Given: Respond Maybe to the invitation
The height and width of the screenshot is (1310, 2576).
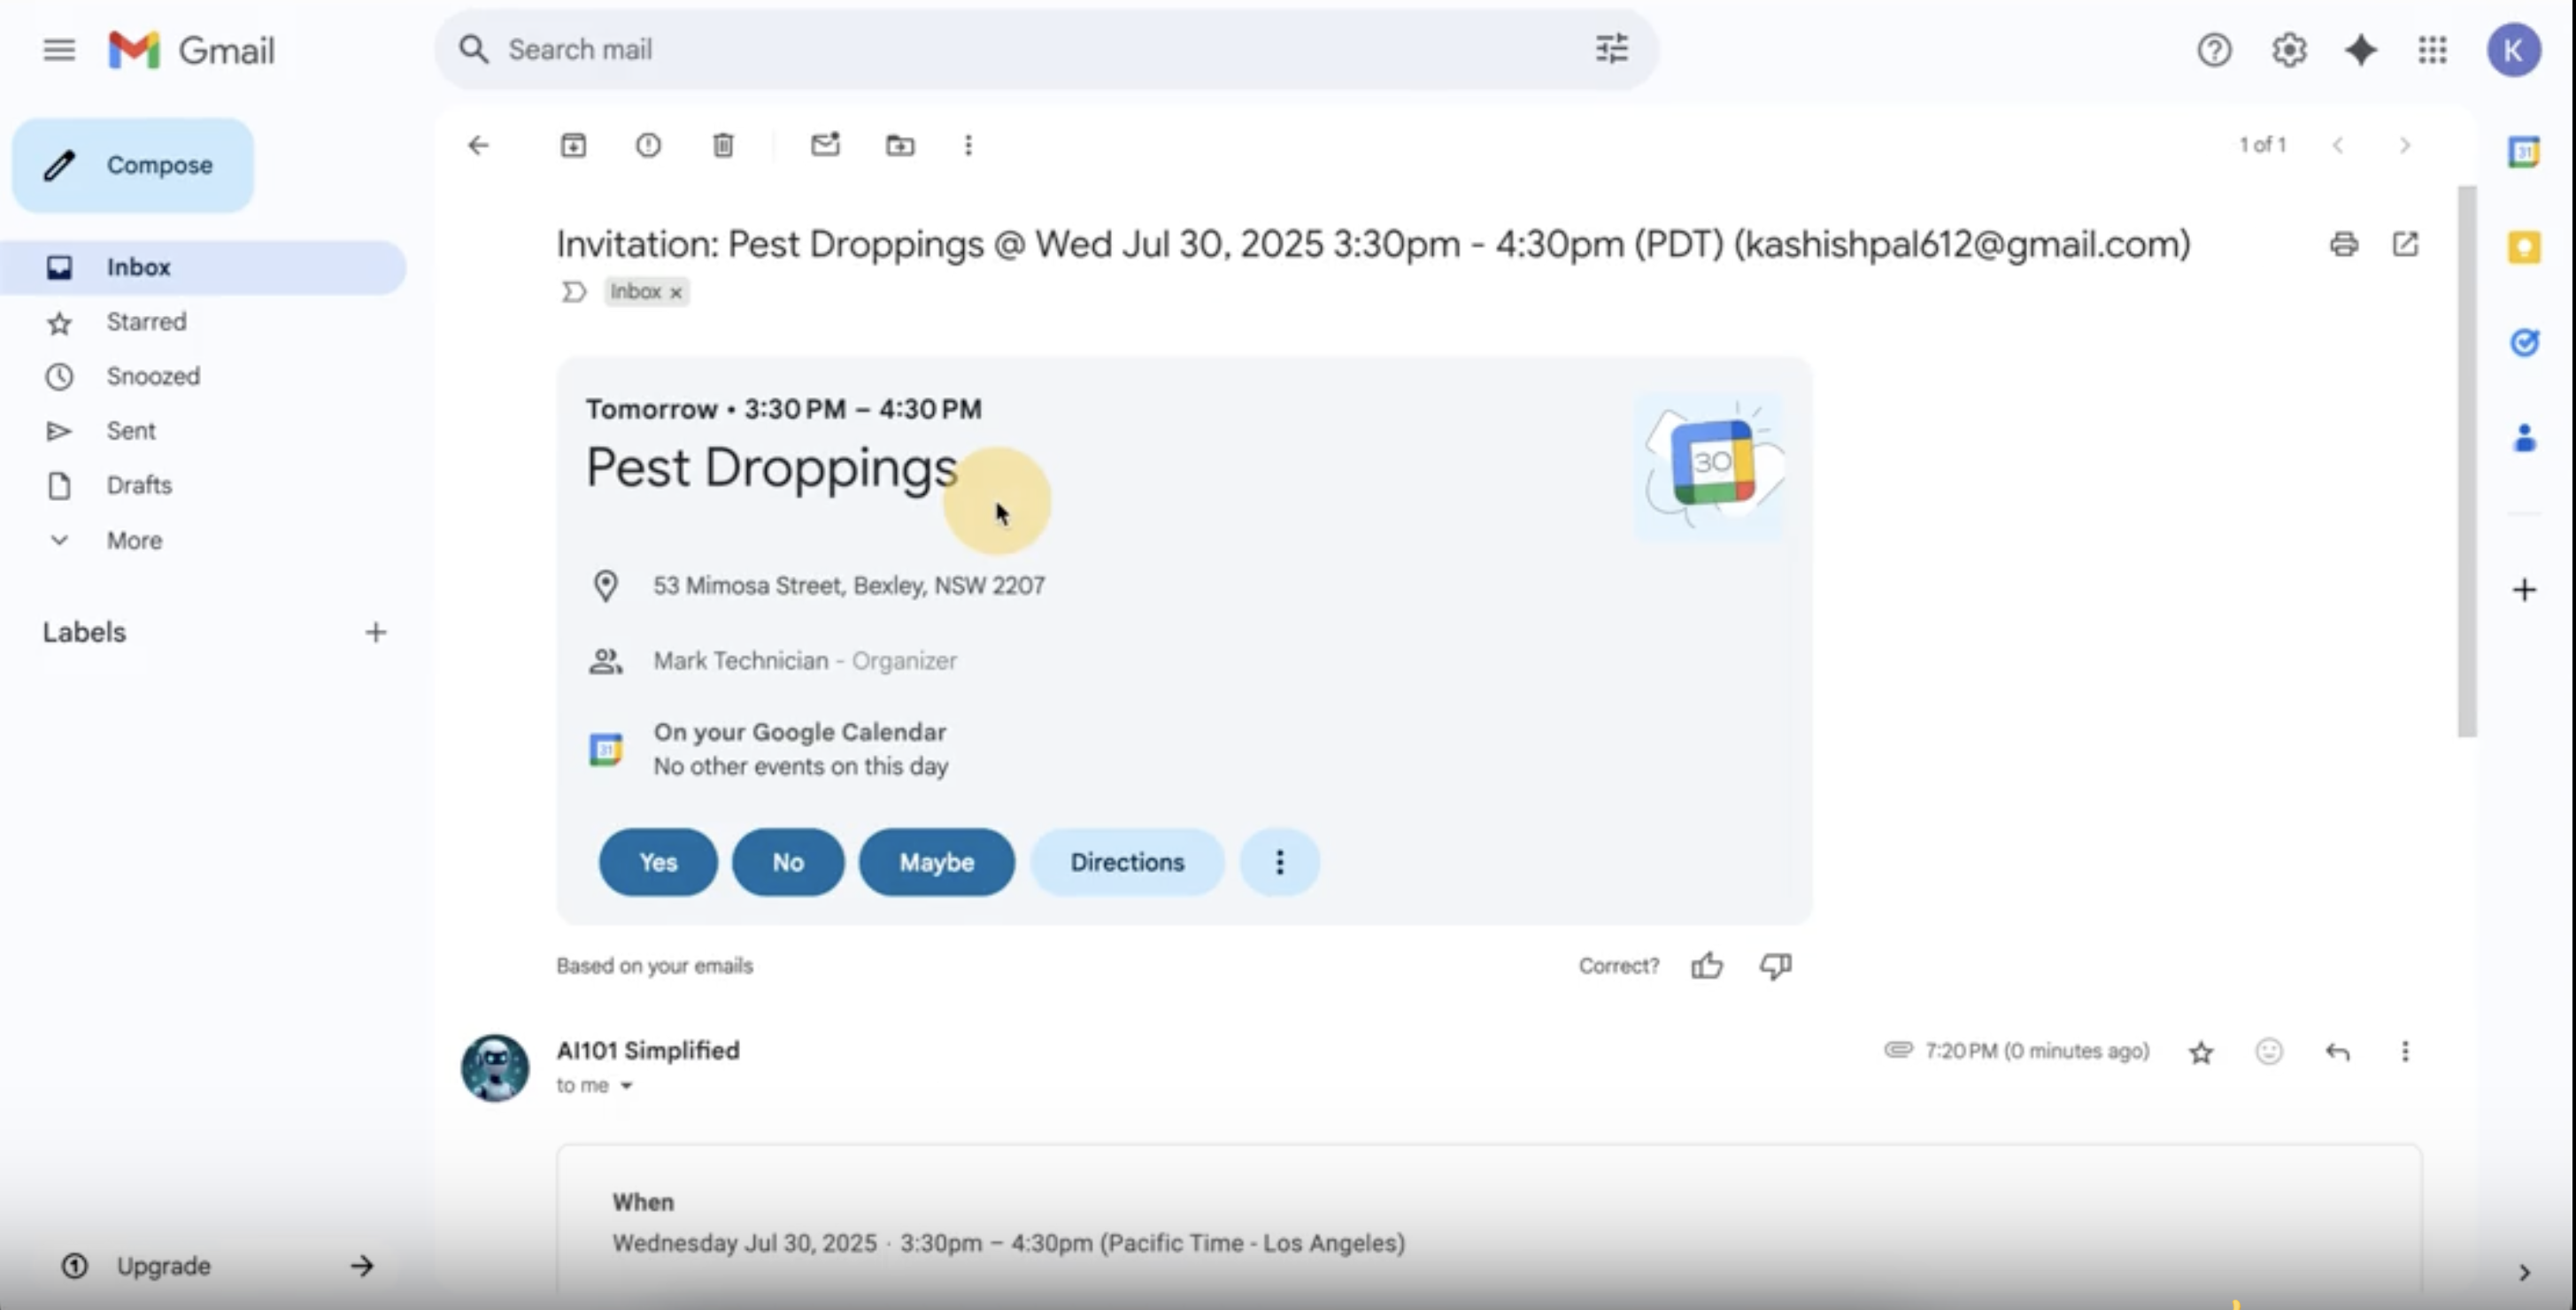Looking at the screenshot, I should click(937, 862).
